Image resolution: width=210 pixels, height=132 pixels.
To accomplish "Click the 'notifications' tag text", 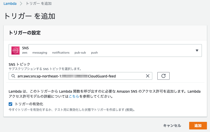I will tap(61, 53).
